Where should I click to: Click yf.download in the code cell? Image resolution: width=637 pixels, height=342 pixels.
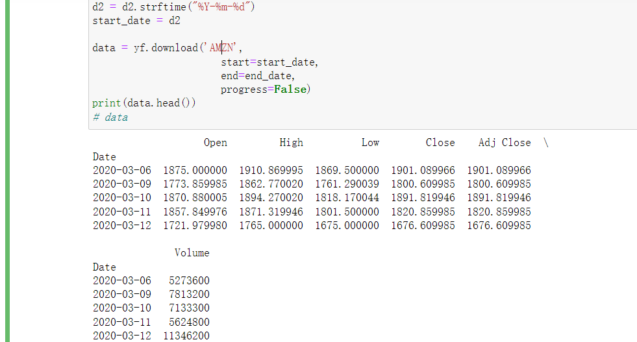coord(166,48)
